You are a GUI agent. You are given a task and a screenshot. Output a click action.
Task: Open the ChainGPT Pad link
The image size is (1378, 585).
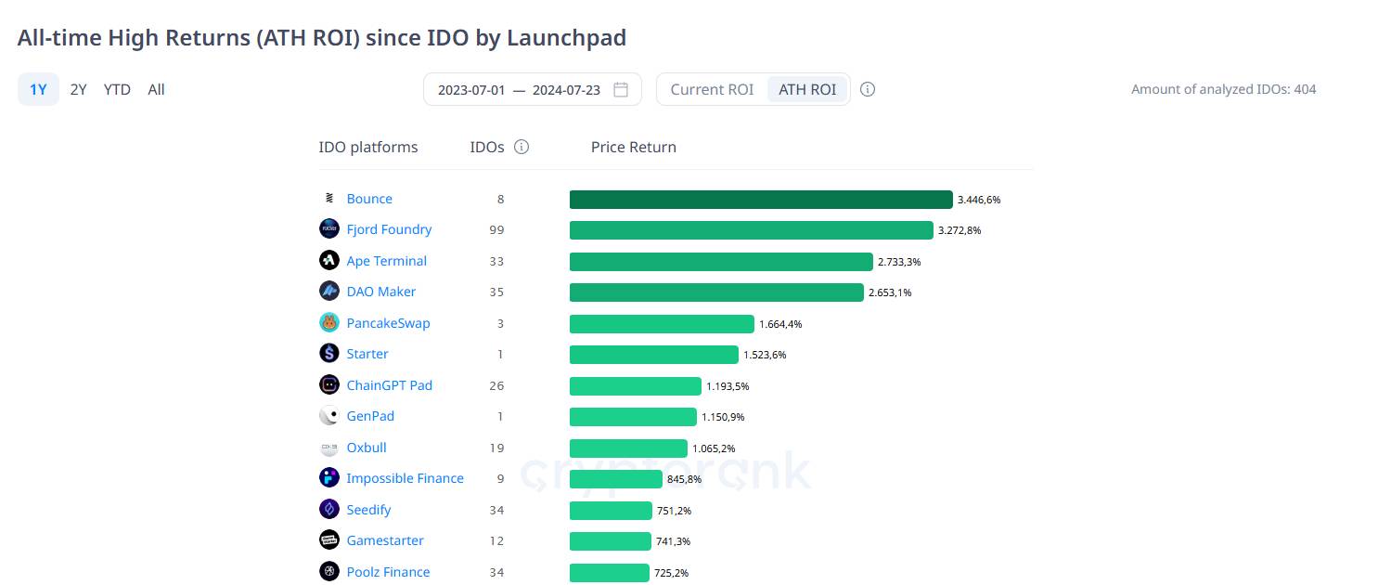click(390, 385)
